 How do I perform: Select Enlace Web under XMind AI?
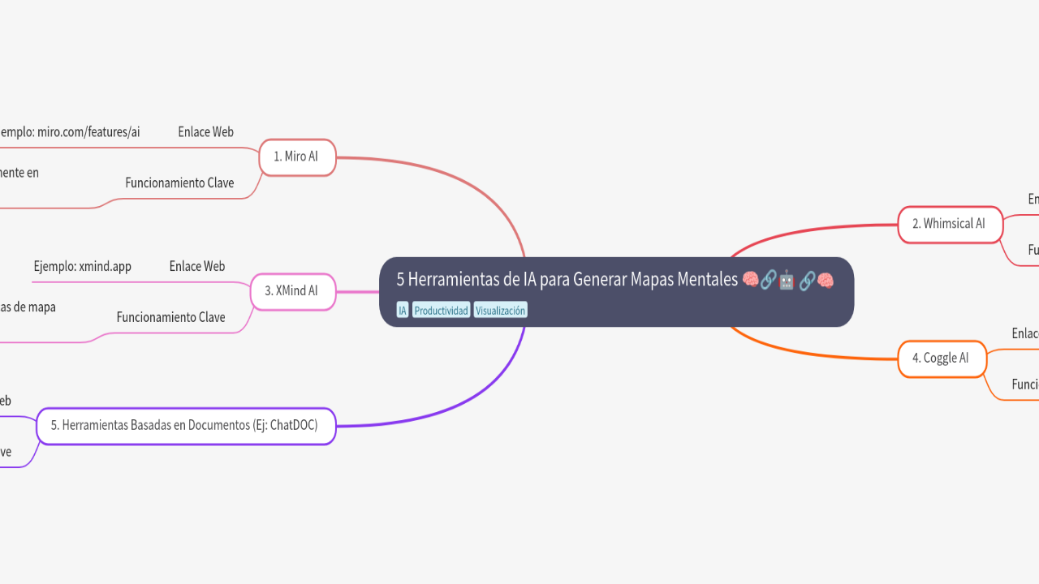point(196,266)
